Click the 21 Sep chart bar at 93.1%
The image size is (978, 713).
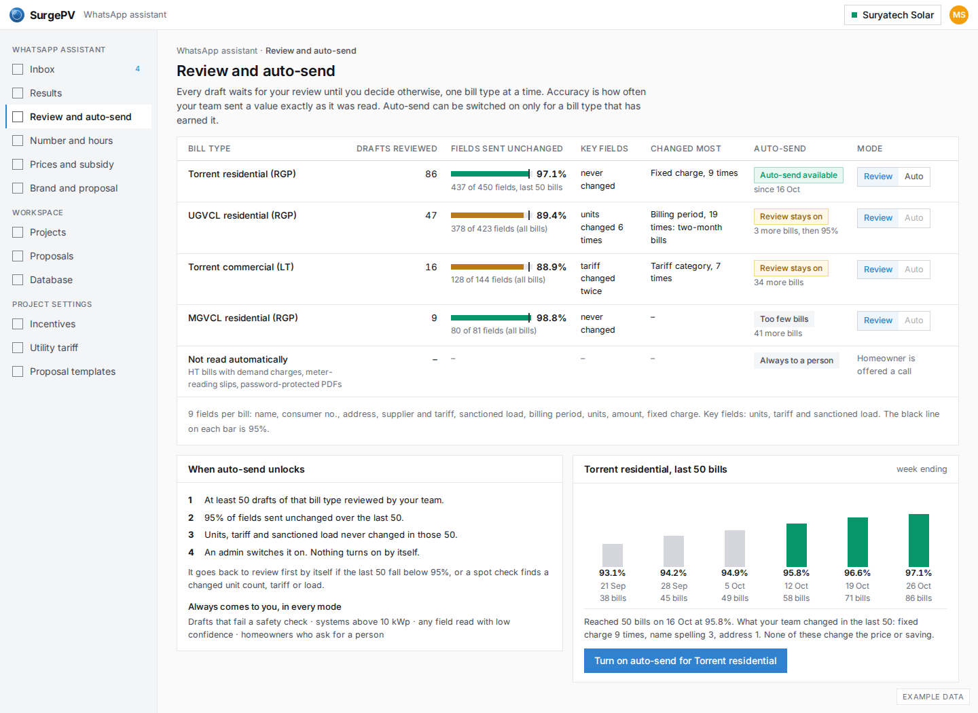613,555
